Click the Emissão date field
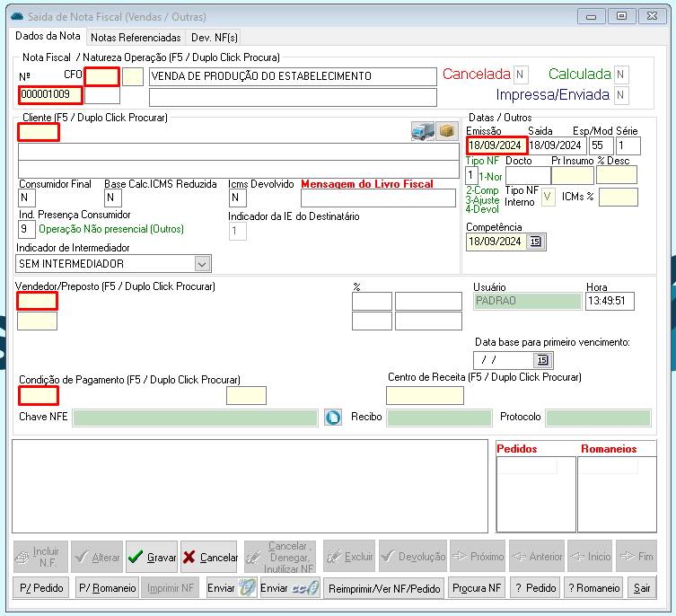Viewport: 676px width, 616px height. click(x=495, y=145)
